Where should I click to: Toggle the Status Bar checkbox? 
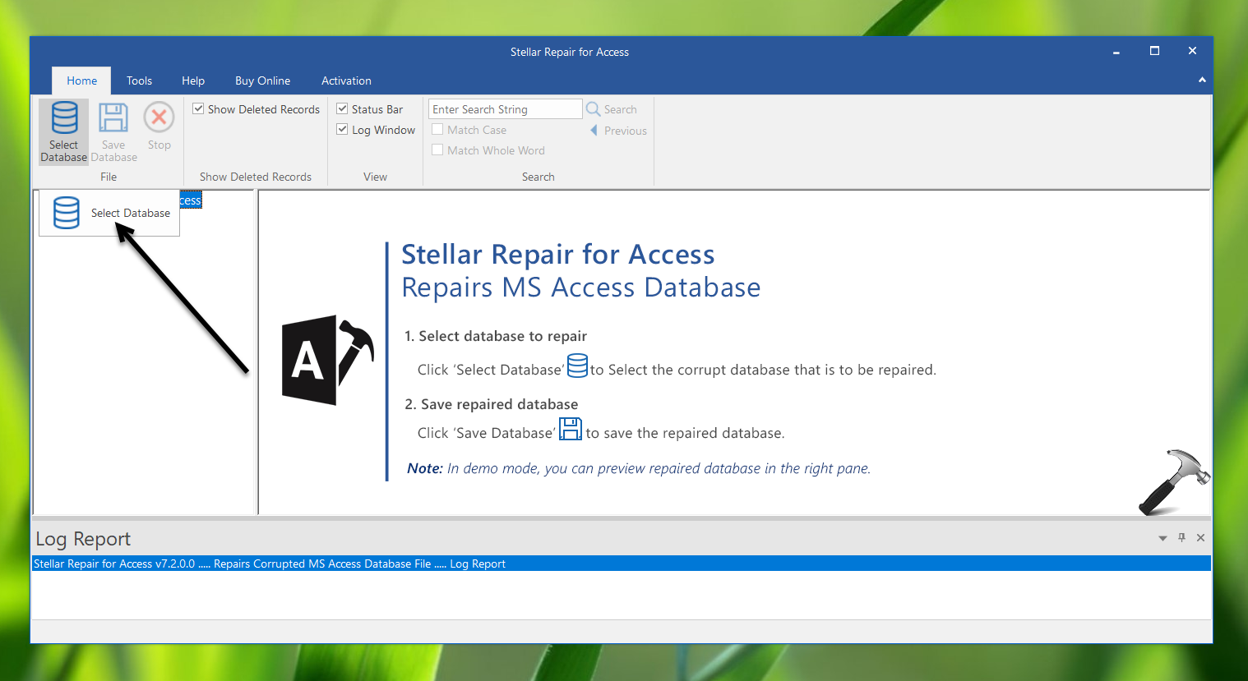342,109
